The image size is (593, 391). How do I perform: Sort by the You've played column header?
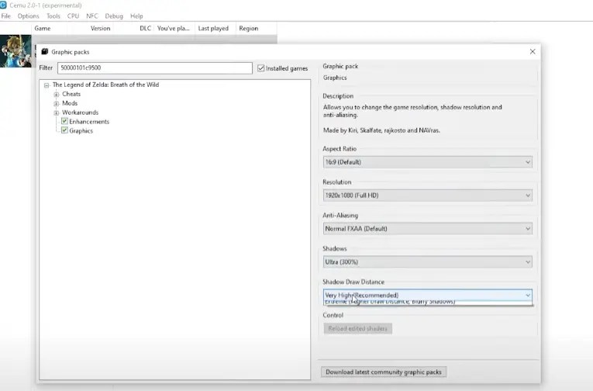coord(174,28)
